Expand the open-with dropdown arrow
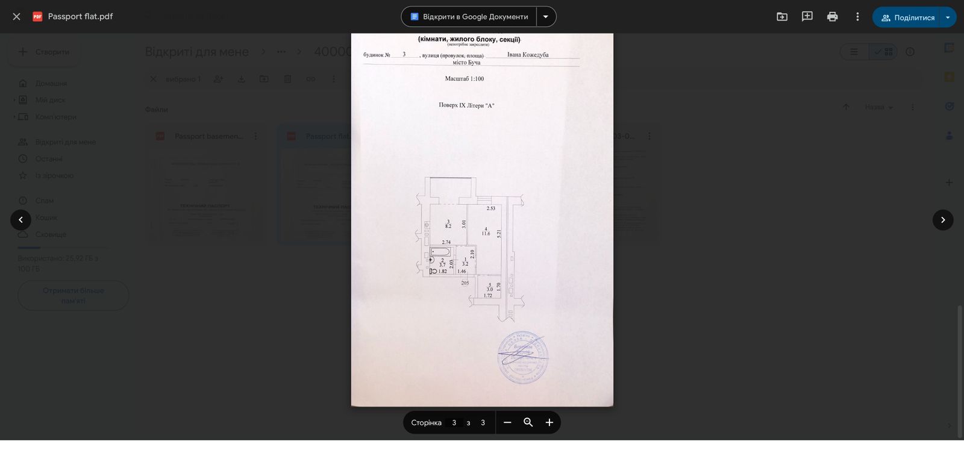 tap(546, 17)
